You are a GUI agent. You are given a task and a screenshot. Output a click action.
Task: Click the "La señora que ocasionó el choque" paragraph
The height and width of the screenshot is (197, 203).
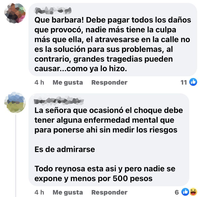tap(109, 120)
